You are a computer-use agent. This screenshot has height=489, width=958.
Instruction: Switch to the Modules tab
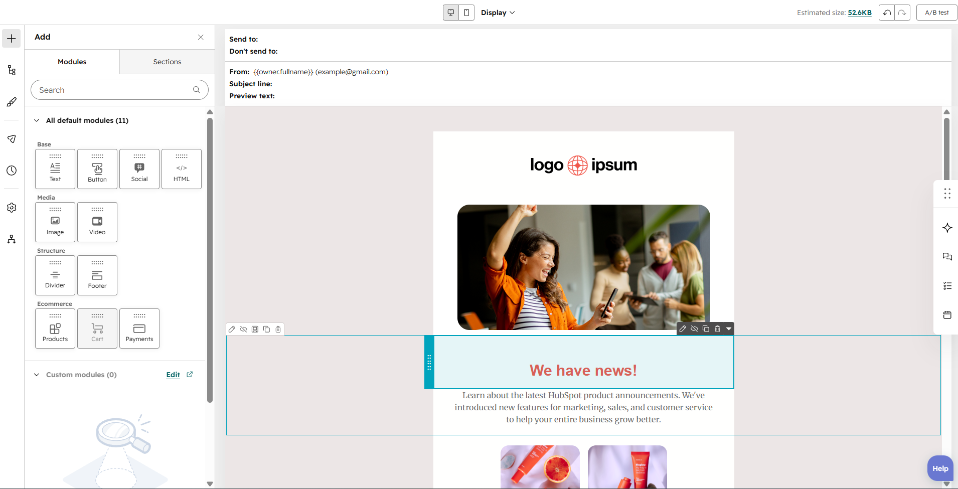click(x=72, y=62)
